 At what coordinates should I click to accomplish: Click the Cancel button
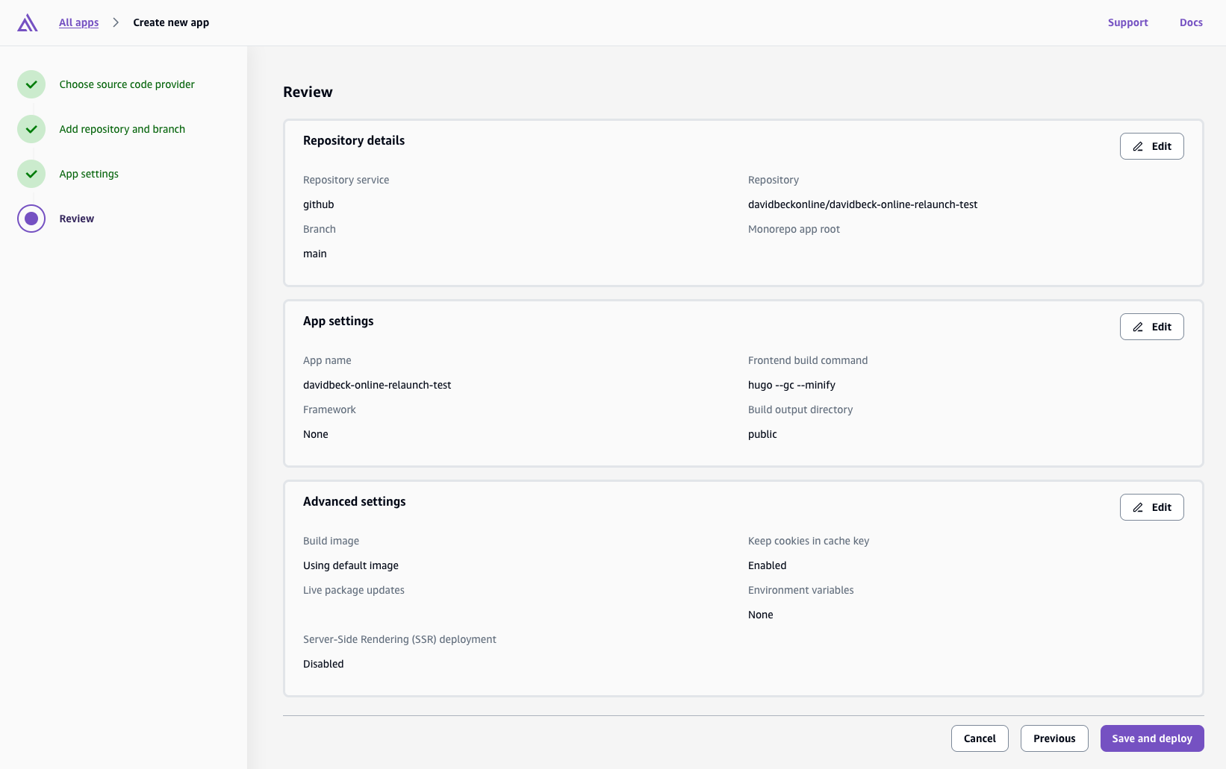pos(980,738)
